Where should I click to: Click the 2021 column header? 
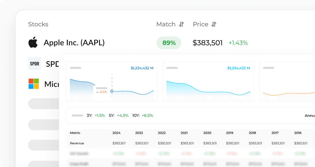tap(184, 133)
